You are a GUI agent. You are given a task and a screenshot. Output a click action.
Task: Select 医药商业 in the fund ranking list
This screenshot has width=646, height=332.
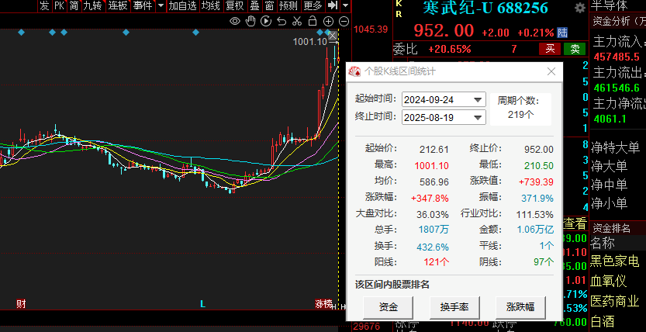click(x=614, y=301)
